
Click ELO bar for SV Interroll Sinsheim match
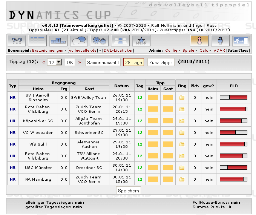point(233,97)
